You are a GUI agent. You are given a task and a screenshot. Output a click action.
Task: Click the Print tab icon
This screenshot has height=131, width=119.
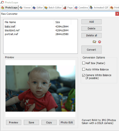coord(112,8)
